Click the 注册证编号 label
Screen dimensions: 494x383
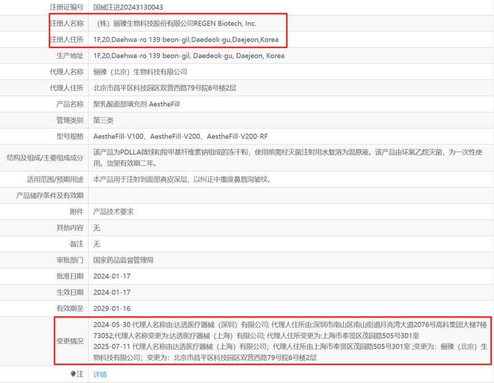click(x=67, y=7)
